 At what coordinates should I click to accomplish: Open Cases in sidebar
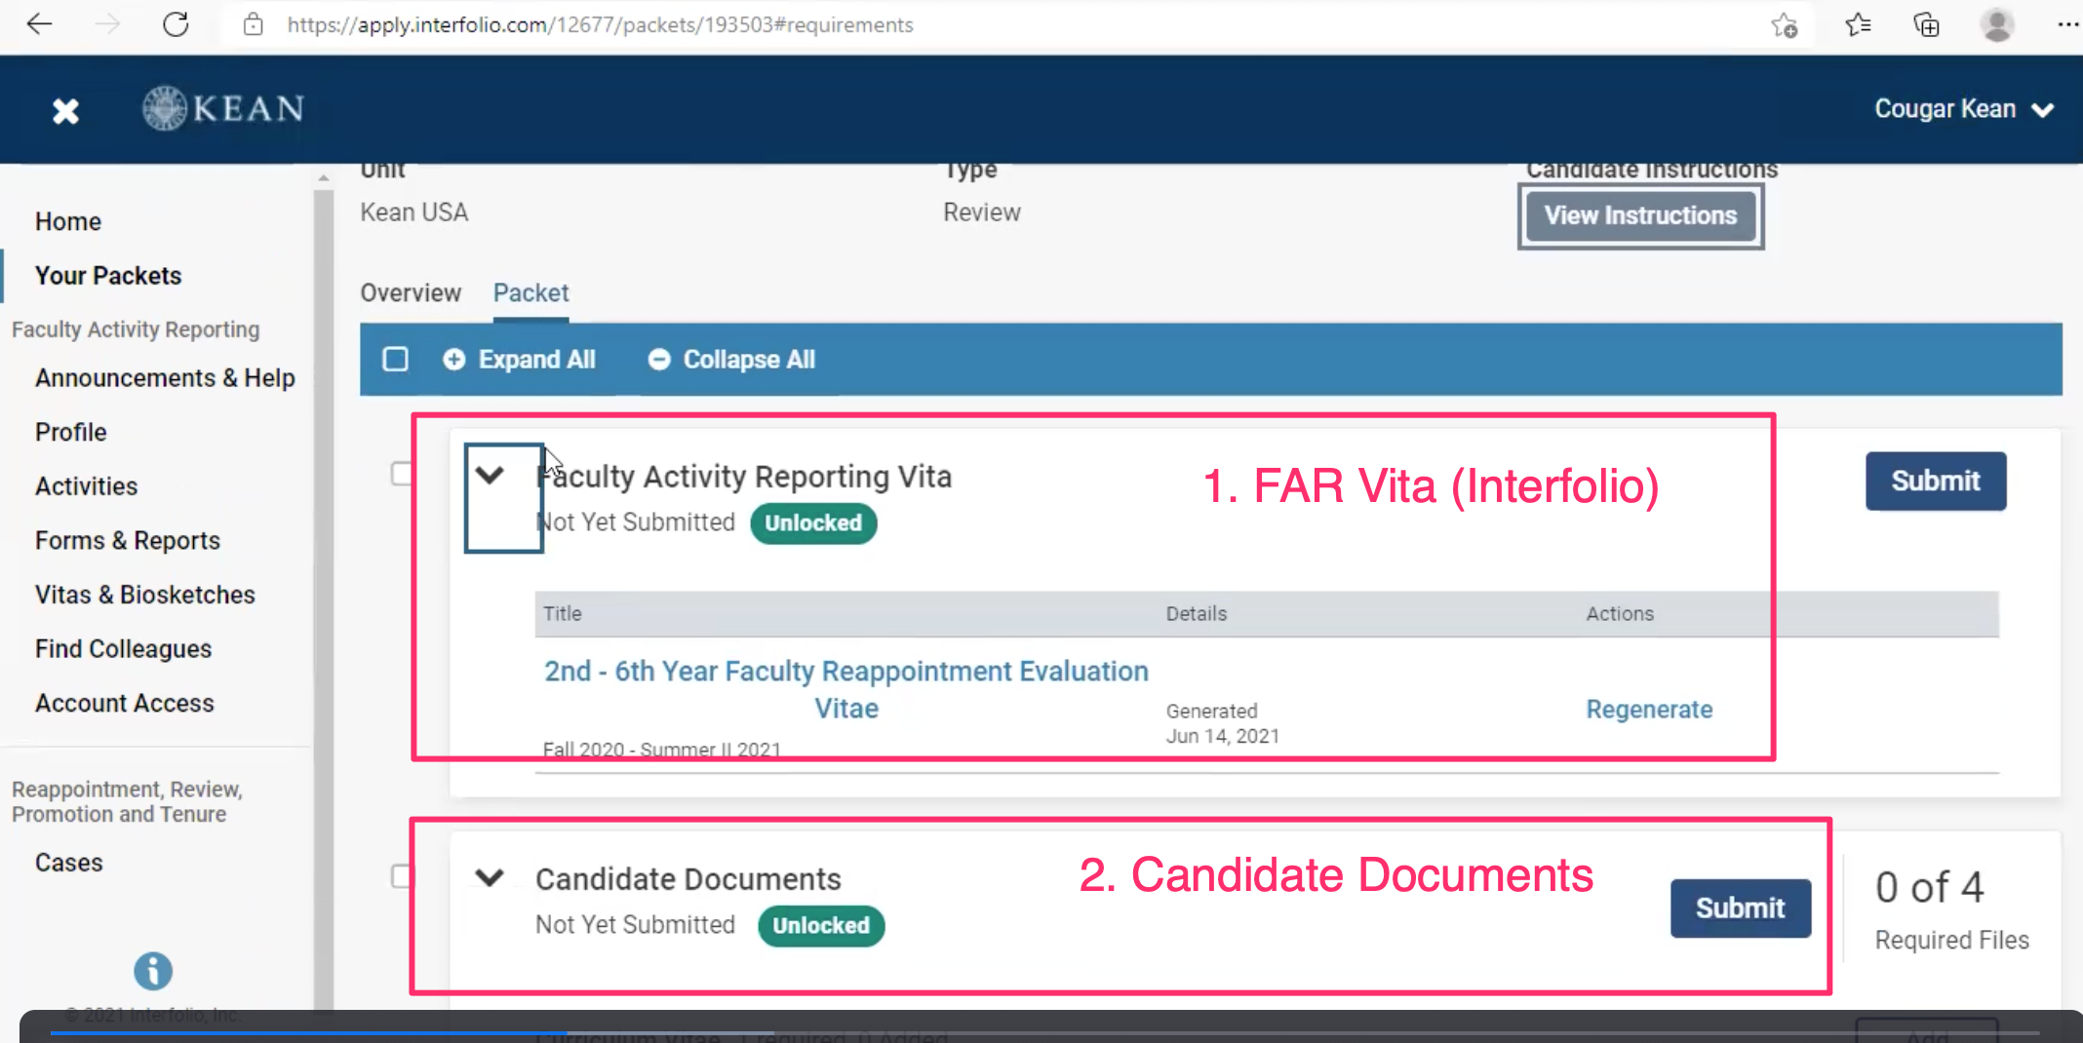coord(69,863)
